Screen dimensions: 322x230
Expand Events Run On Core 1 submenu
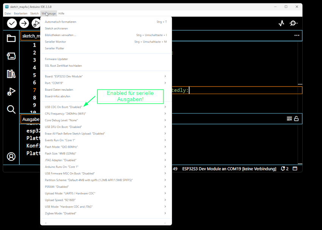click(106, 140)
